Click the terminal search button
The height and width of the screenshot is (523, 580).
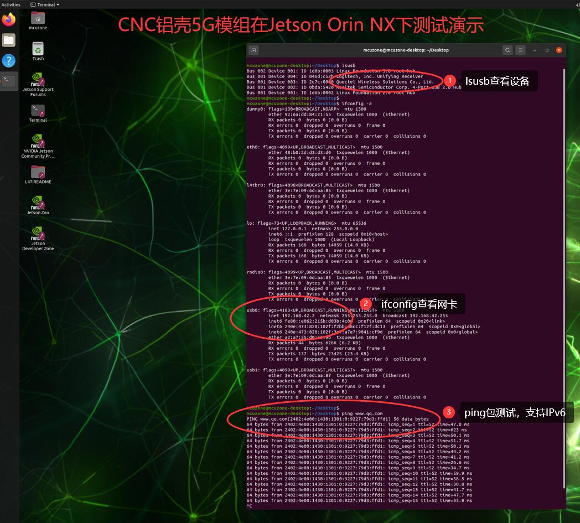[507, 50]
